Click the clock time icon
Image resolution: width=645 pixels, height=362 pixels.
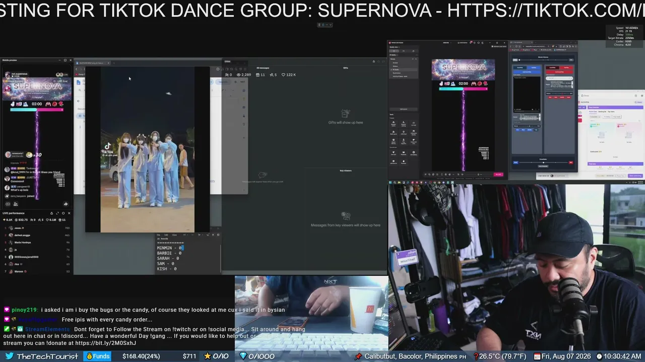point(600,356)
